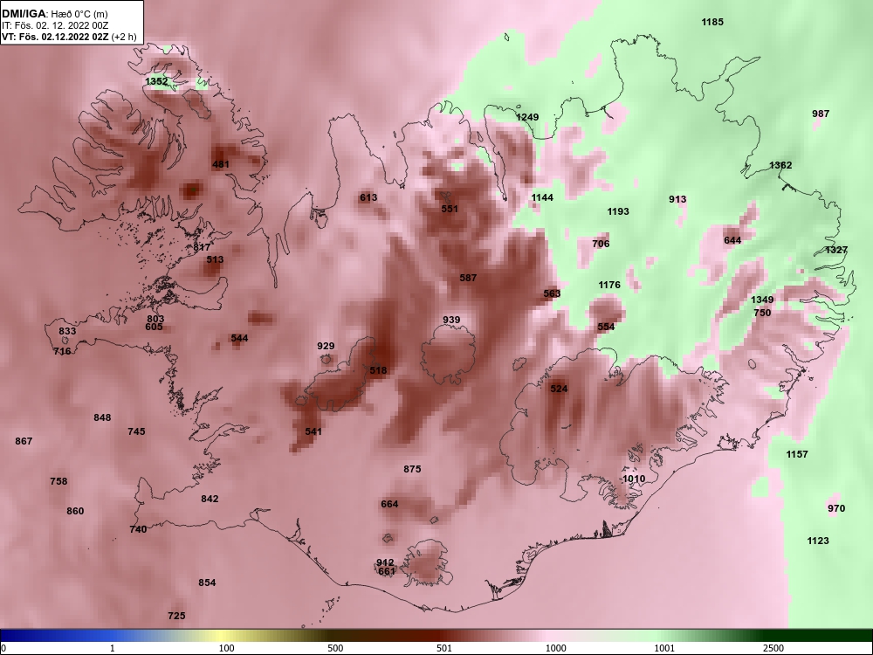Select the 541 label
The image size is (873, 655).
coord(313,431)
